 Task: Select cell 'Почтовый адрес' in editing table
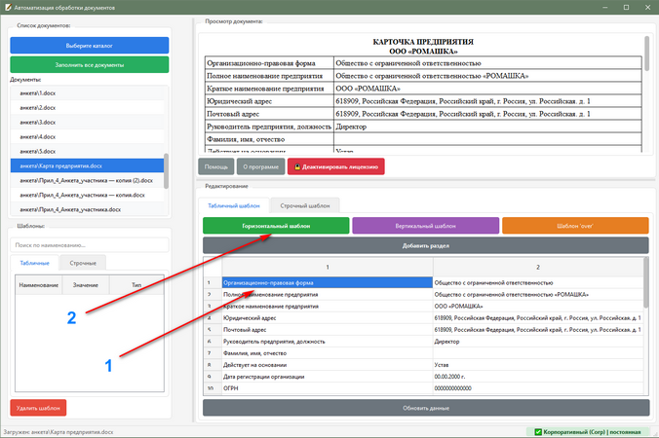[328, 330]
